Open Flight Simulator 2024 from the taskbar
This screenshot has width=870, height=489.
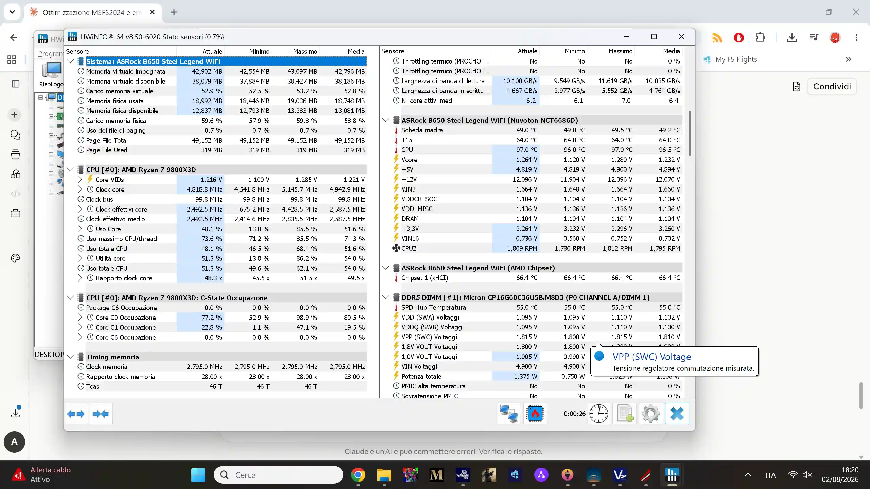pos(463,475)
